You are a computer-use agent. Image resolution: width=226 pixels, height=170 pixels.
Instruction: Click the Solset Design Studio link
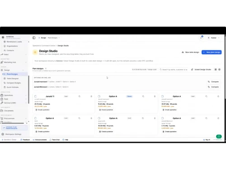pos(201,69)
